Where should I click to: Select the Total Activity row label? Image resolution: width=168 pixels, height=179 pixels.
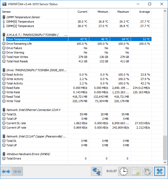15,83
